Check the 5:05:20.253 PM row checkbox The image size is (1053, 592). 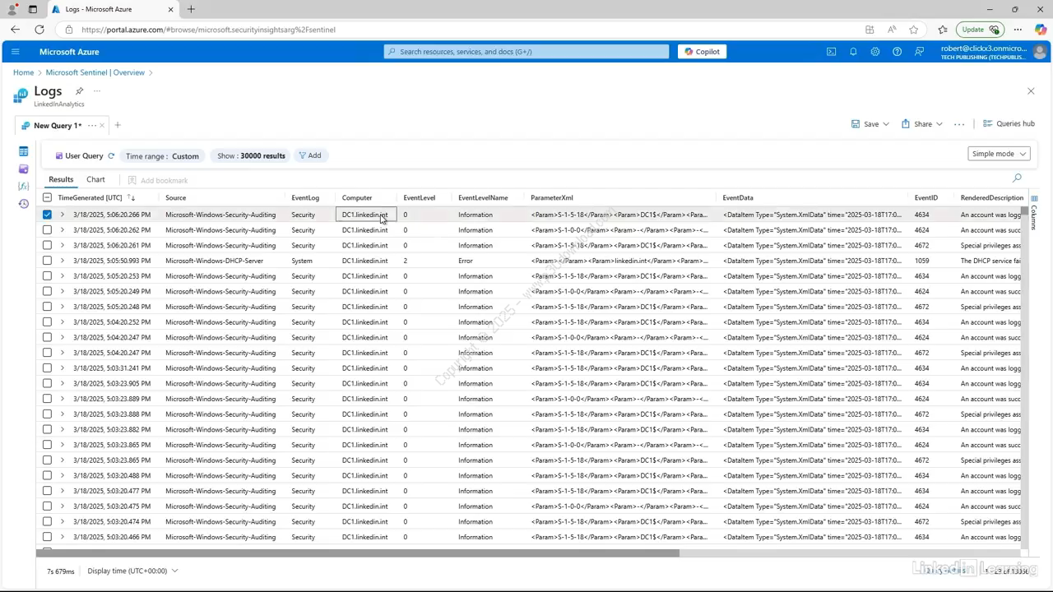47,276
